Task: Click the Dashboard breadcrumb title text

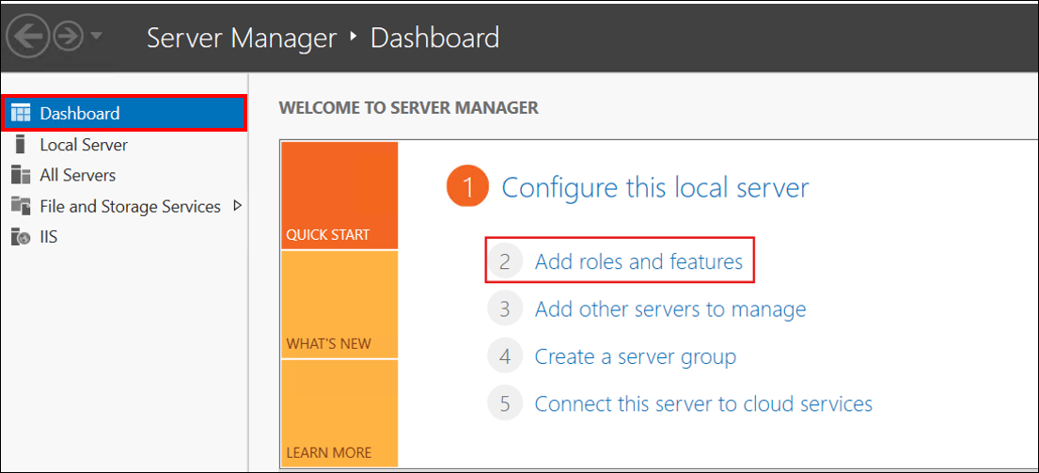Action: point(434,38)
